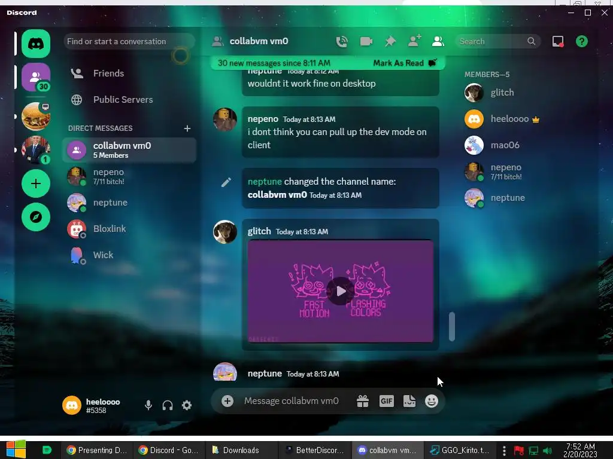Click the Message collabvm vm0 input
613x459 pixels.
292,401
